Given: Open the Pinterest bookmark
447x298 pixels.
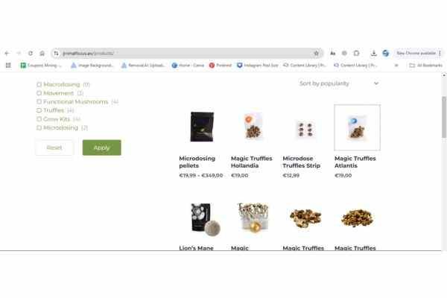Looking at the screenshot, I should pos(221,66).
